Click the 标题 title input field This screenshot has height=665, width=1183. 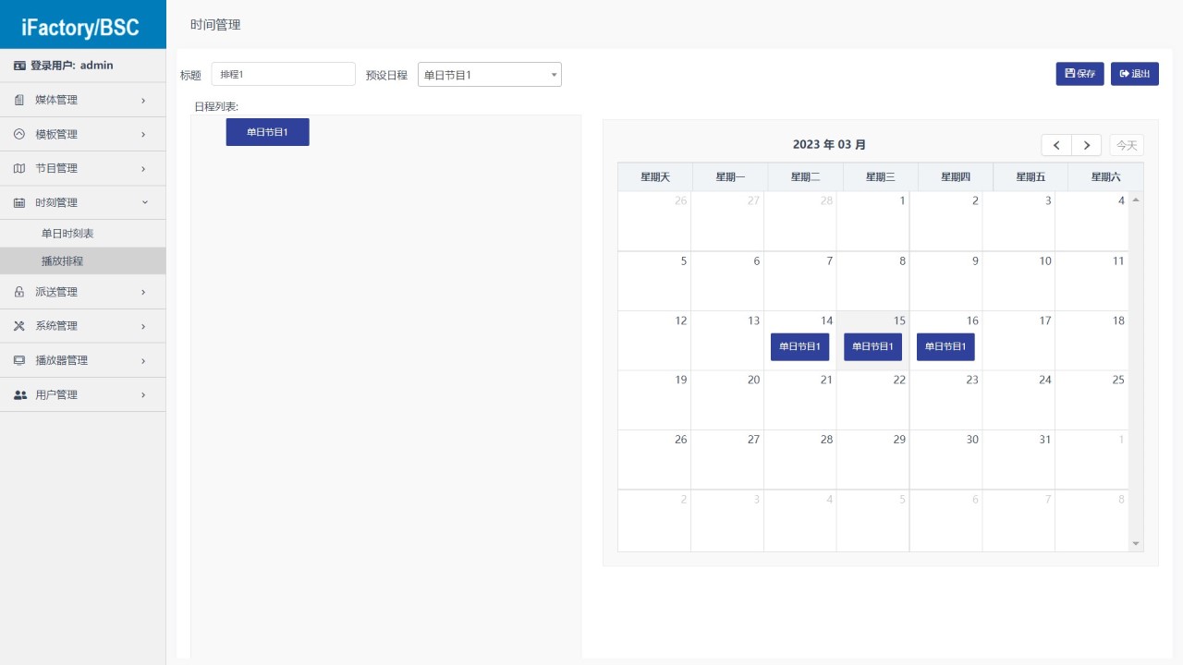point(283,74)
